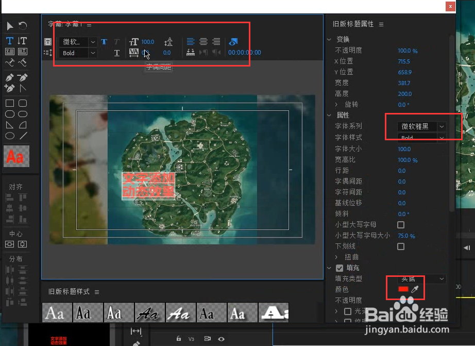Screen dimensions: 475x346
Task: Open the 字幕 panel menu
Action: point(89,25)
